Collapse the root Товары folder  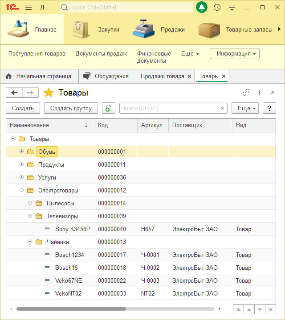point(13,139)
